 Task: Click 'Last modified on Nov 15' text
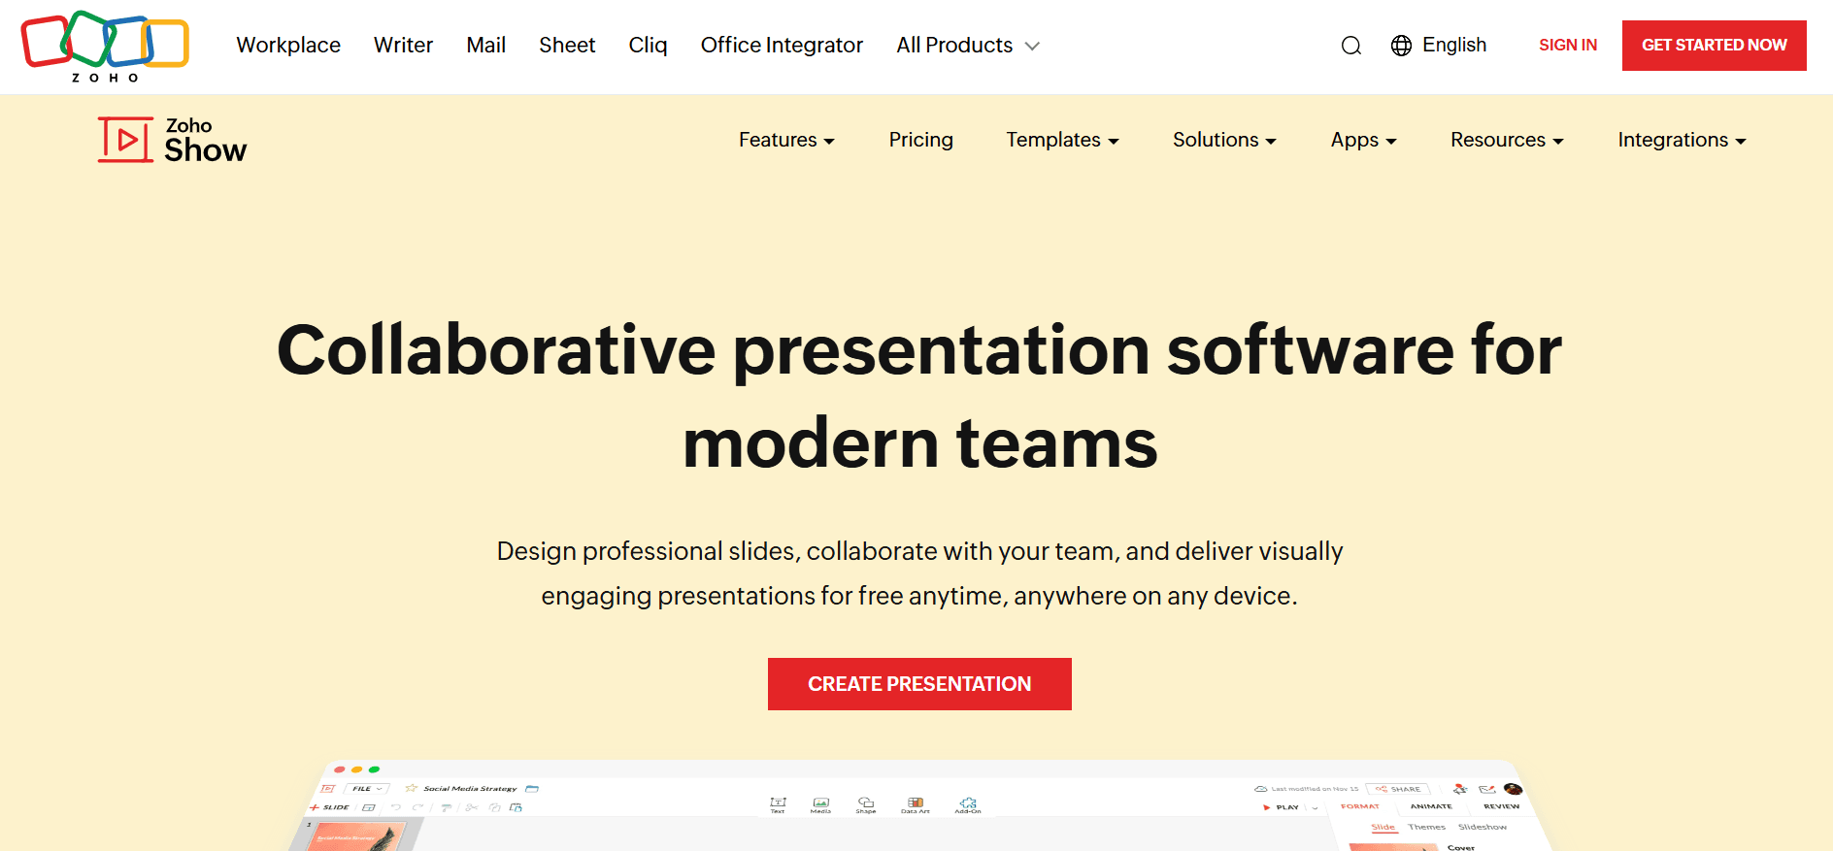coord(1315,789)
